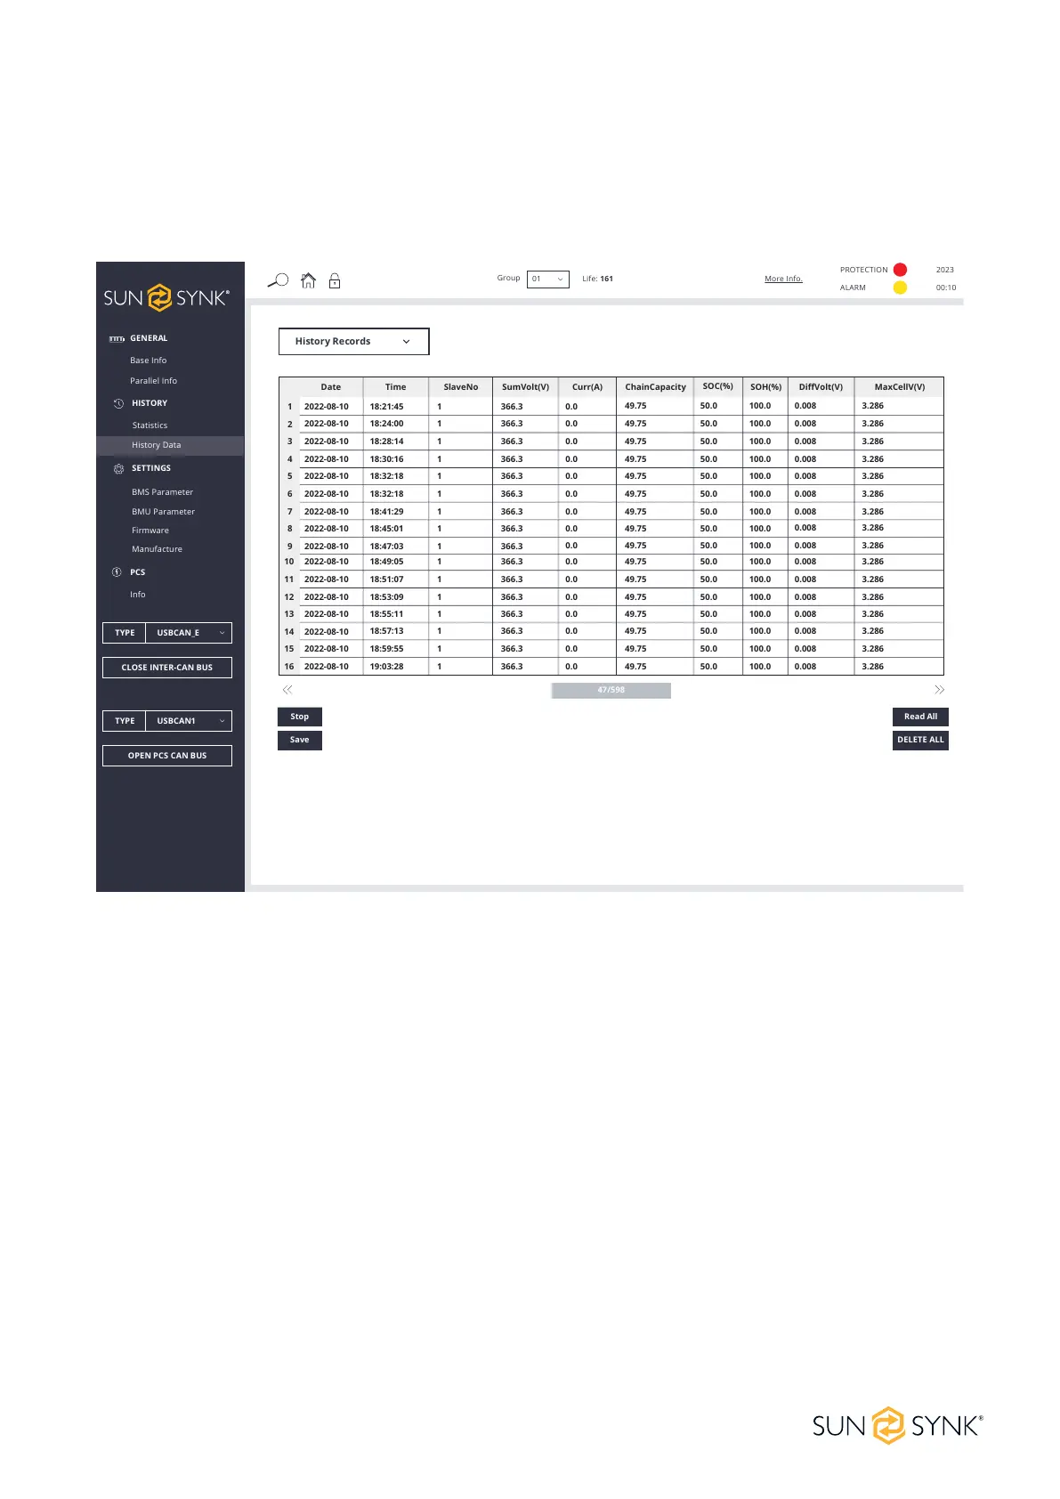Click the yellow ALARM indicator
Screen dimensions: 1060x1499
pos(900,288)
